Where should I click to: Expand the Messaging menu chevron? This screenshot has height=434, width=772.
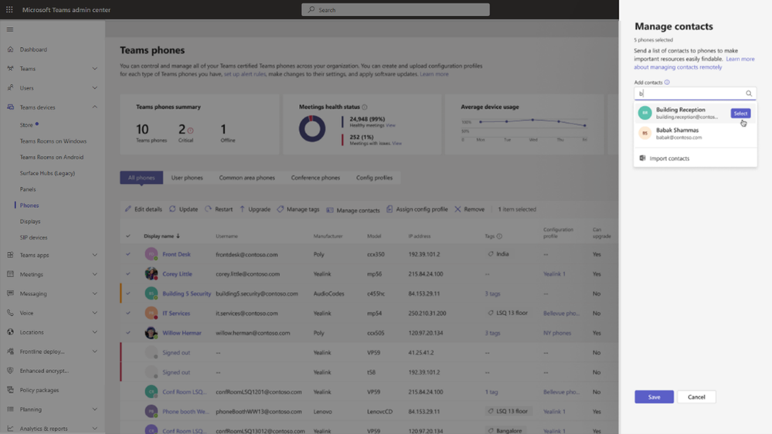coord(94,293)
